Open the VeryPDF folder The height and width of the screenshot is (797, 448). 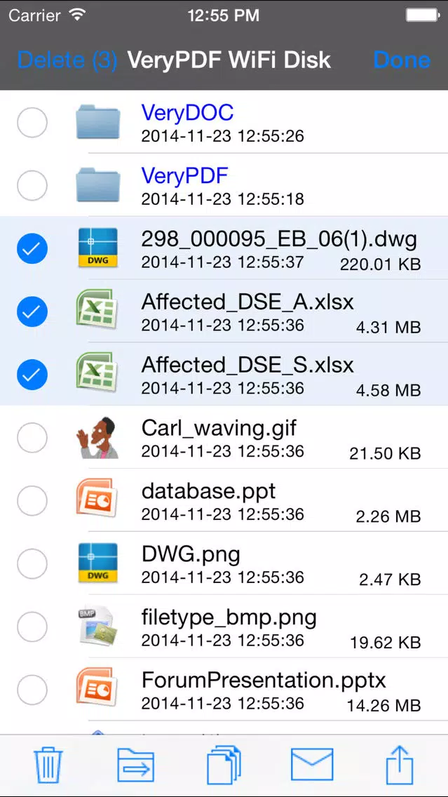pos(184,176)
